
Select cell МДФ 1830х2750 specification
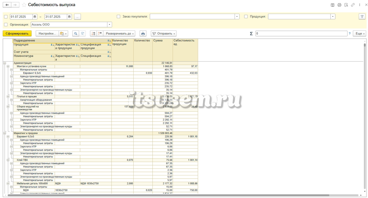pos(96,184)
